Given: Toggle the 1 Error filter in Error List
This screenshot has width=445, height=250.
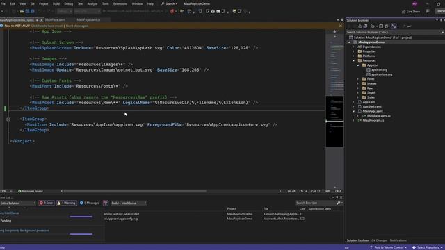Looking at the screenshot, I should [x=47, y=203].
